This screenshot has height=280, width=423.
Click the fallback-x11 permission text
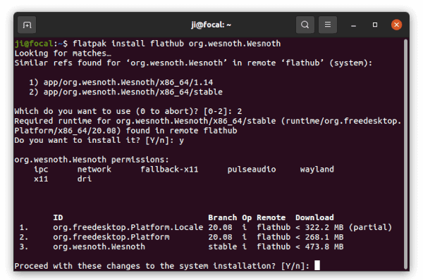pyautogui.click(x=169, y=169)
